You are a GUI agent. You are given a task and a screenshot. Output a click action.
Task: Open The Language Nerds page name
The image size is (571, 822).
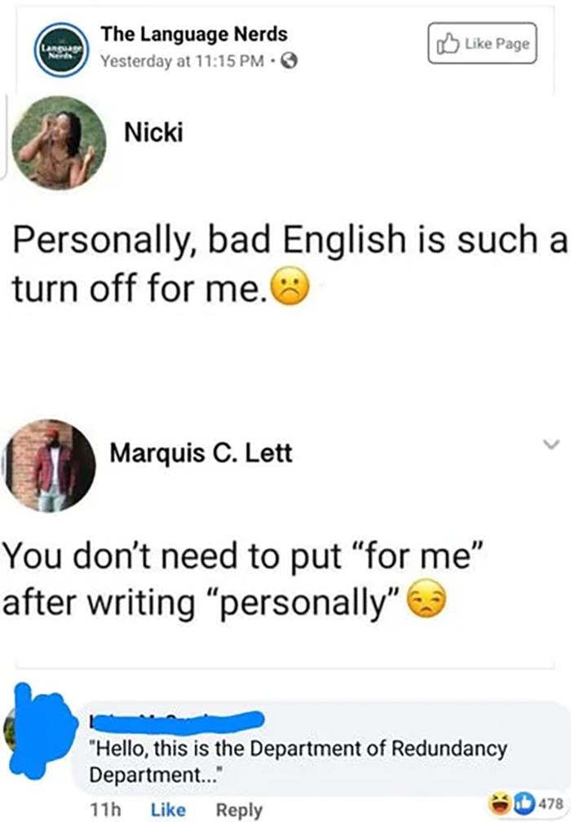pos(194,34)
